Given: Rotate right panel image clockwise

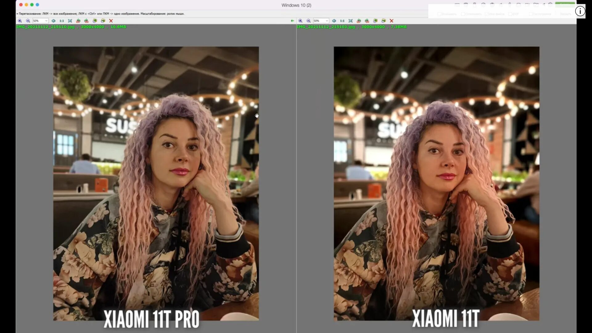Looking at the screenshot, I should pos(367,21).
